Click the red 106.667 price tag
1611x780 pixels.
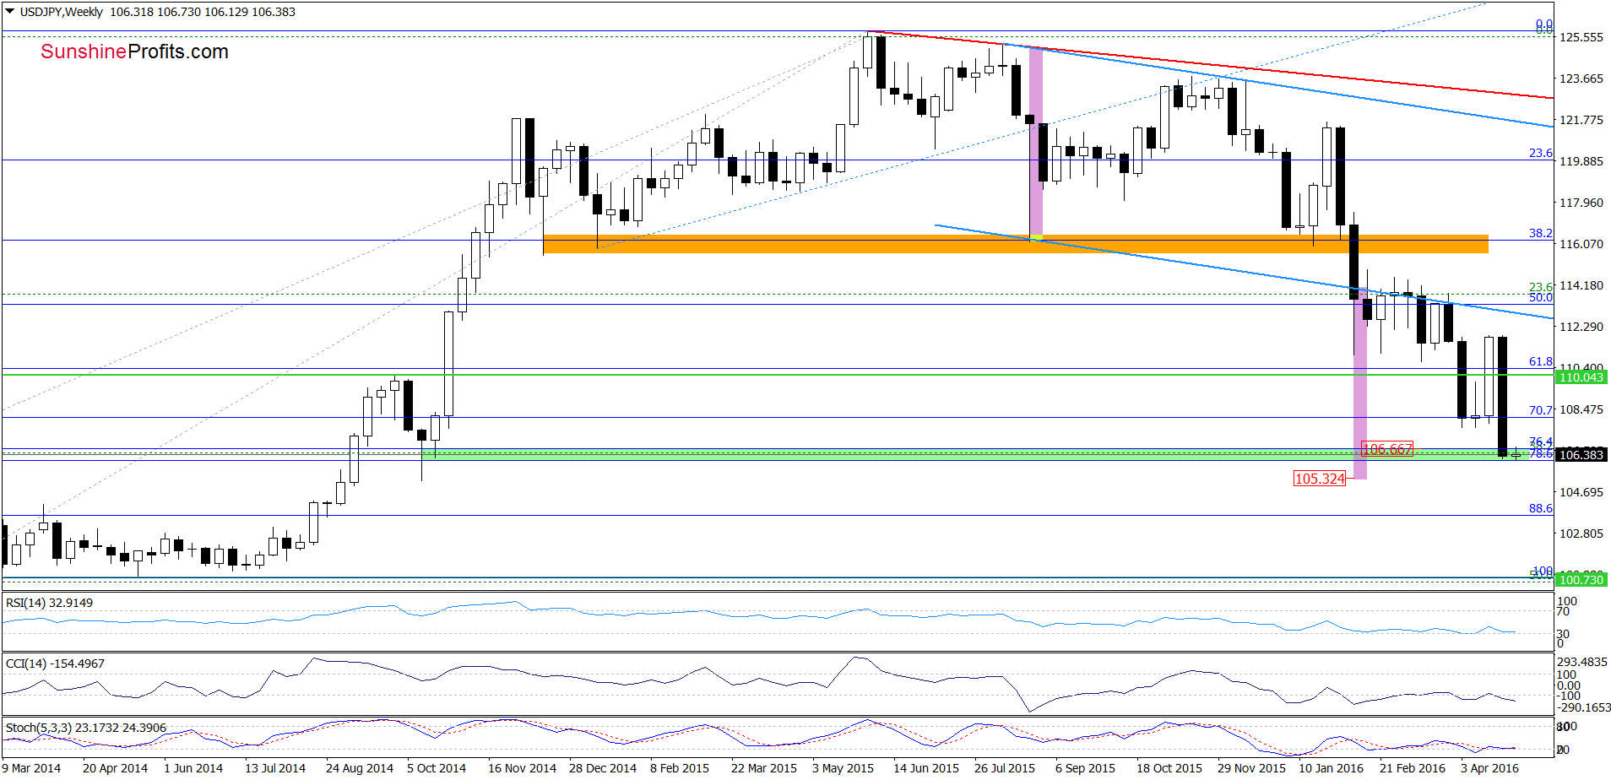tap(1387, 449)
